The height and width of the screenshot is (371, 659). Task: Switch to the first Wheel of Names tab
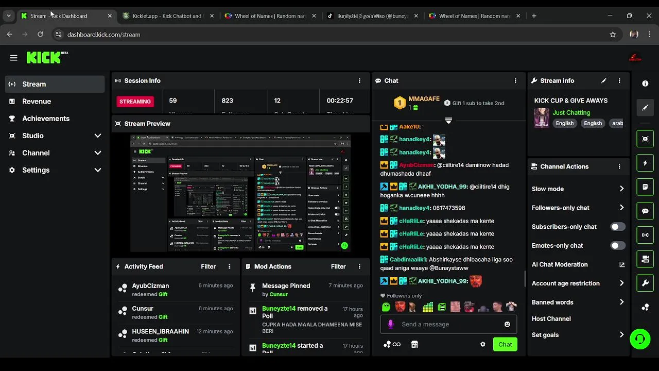pyautogui.click(x=270, y=16)
